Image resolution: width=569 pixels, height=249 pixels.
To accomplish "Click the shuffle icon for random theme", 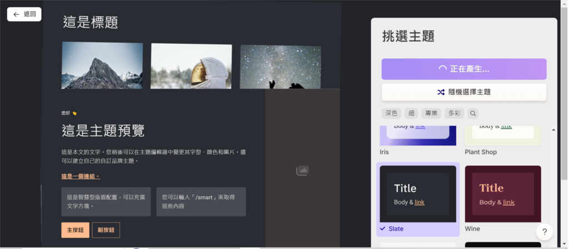I will coord(441,92).
